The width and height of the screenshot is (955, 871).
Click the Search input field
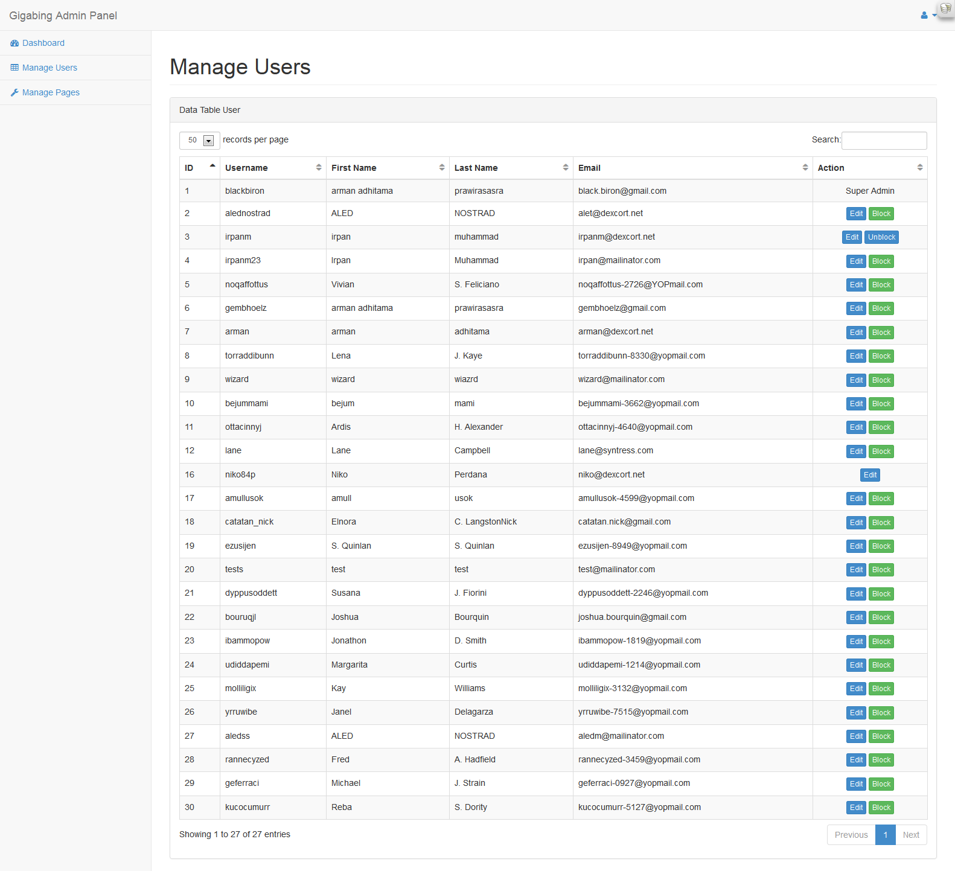884,140
